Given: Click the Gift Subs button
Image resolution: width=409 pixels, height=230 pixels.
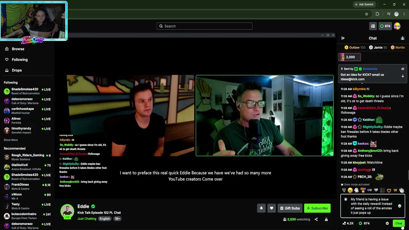Looking at the screenshot, I should tap(290, 208).
